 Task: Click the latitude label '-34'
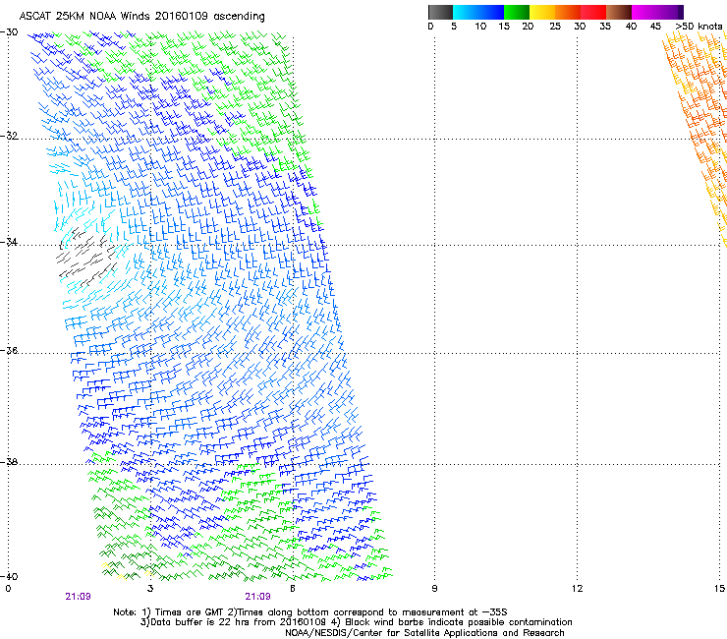tap(9, 242)
